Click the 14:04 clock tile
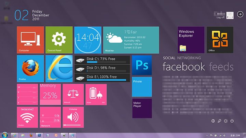 (88, 40)
